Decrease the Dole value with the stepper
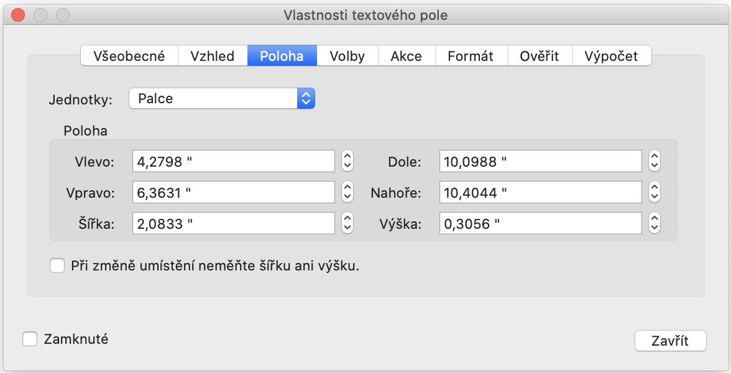The width and height of the screenshot is (731, 373). 654,164
